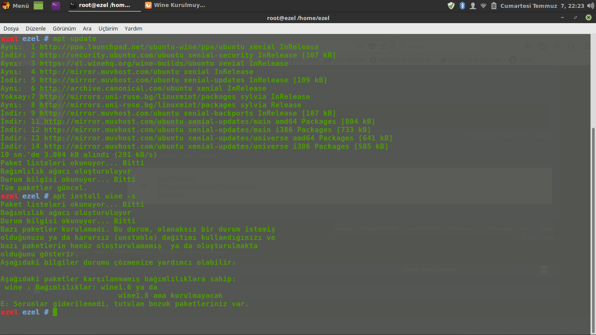Click the user account tray icon
This screenshot has height=335, width=596.
coord(473,6)
